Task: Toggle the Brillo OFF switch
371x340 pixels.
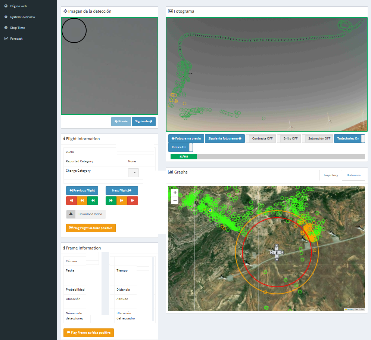Action: 290,138
